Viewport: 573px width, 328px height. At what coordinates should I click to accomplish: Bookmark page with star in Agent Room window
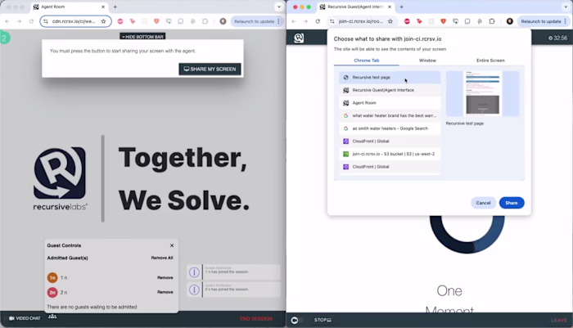click(x=103, y=21)
